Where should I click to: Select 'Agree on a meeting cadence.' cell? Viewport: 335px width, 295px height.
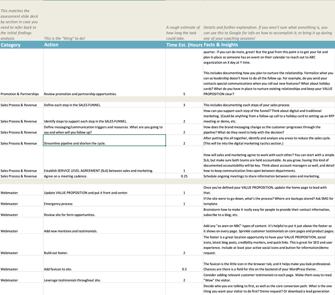coord(104,176)
